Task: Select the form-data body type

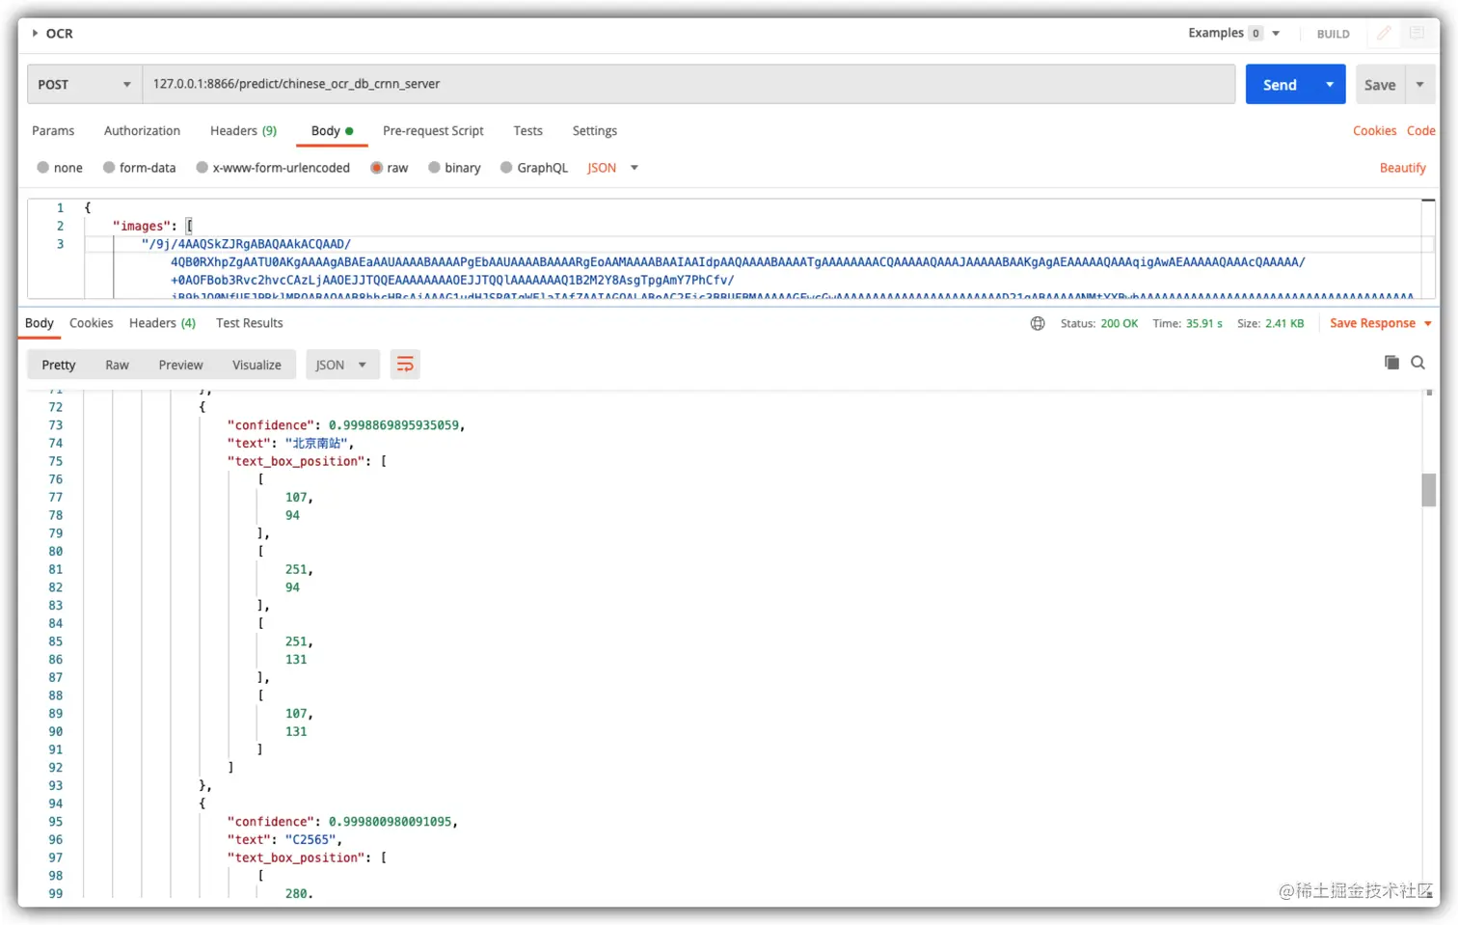Action: tap(140, 167)
